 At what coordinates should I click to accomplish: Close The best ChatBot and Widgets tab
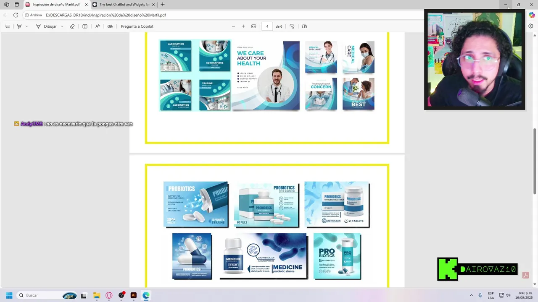[153, 5]
